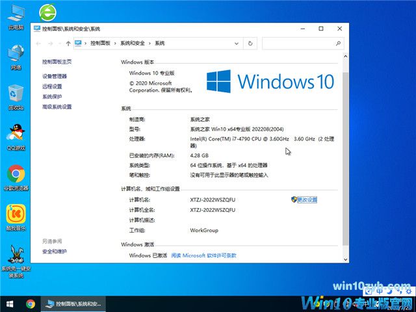Expand chevron after 控制面板 in breadcrumb
This screenshot has height=312, width=416.
pos(115,44)
